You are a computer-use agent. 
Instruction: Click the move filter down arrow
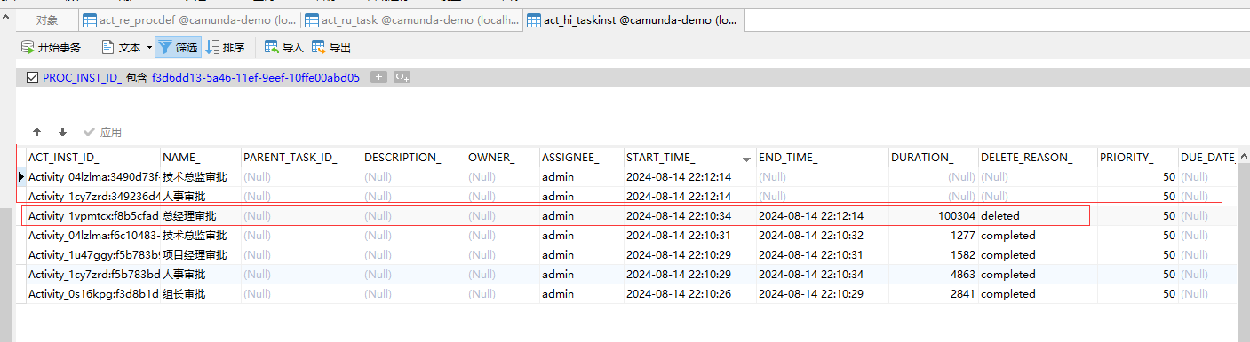click(62, 132)
